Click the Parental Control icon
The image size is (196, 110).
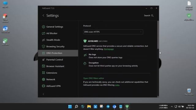tap(43, 60)
